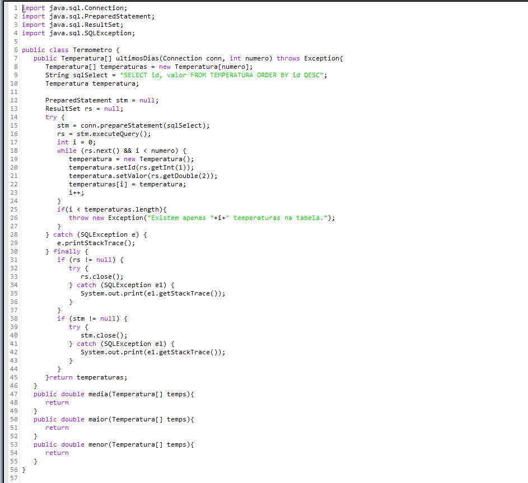Image resolution: width=528 pixels, height=483 pixels.
Task: Click 'PreparedStatement stm = null;' line
Action: point(102,100)
